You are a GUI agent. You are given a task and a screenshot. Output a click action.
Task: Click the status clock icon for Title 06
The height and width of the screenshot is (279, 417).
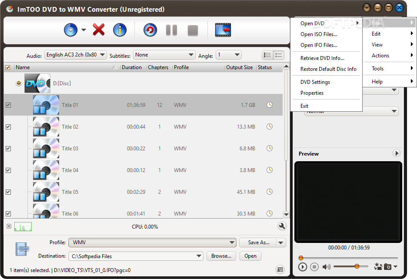click(270, 213)
